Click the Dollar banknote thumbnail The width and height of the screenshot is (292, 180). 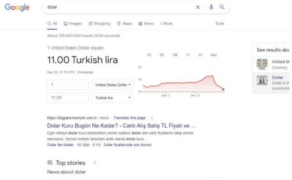(x=262, y=79)
